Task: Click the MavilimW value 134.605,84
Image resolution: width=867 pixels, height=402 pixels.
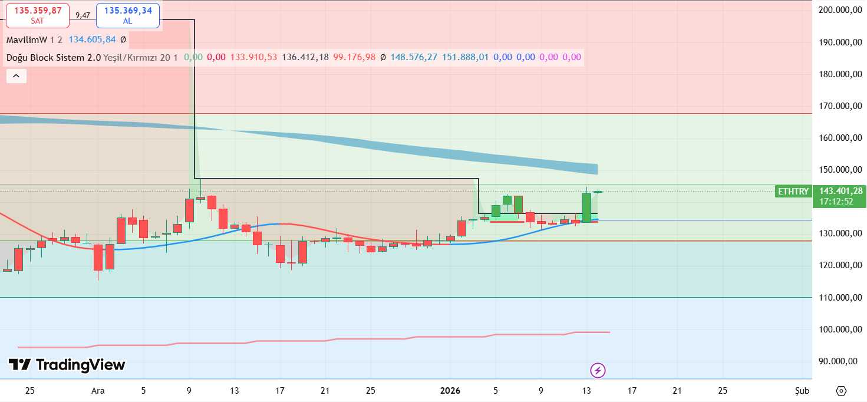Action: [91, 39]
